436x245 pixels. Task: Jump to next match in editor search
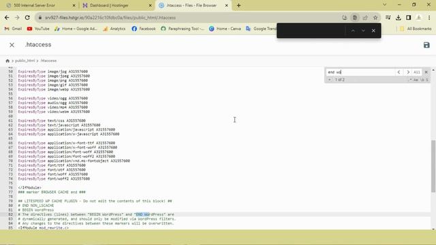pos(408,72)
